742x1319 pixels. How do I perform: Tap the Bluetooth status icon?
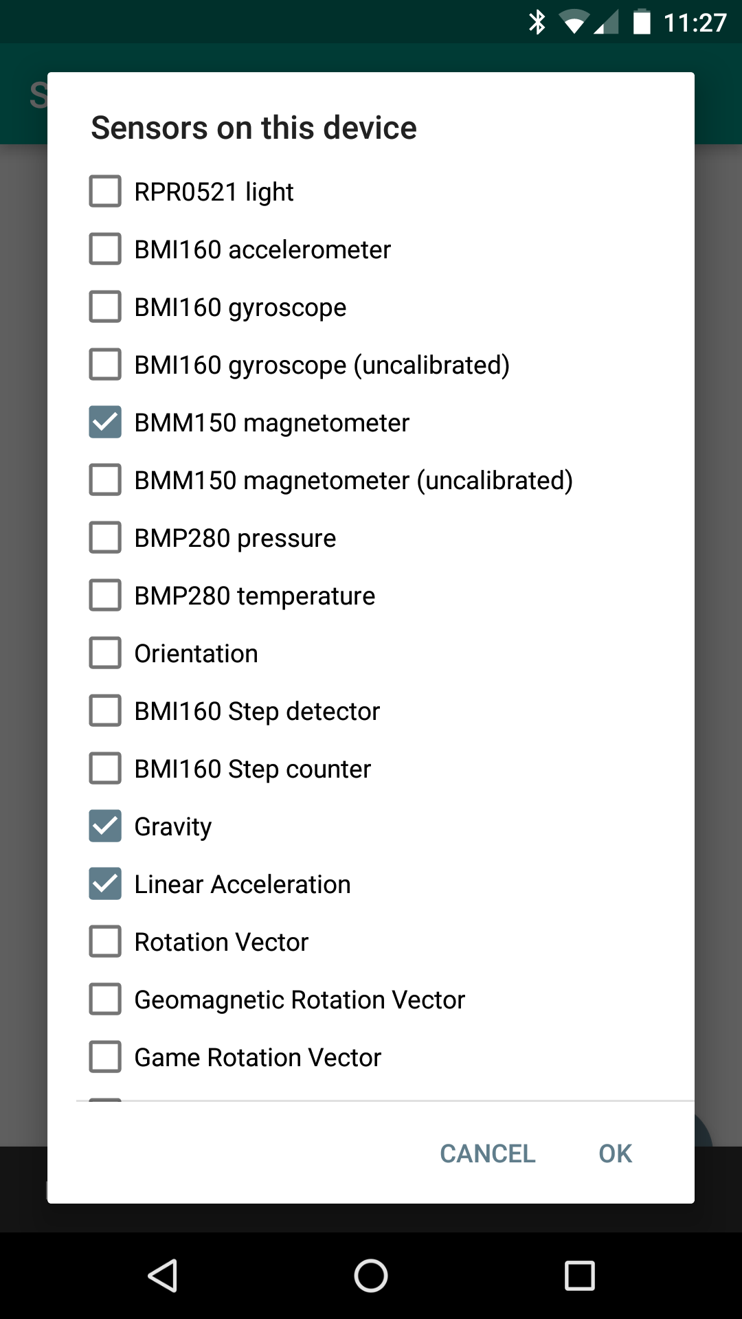(537, 22)
